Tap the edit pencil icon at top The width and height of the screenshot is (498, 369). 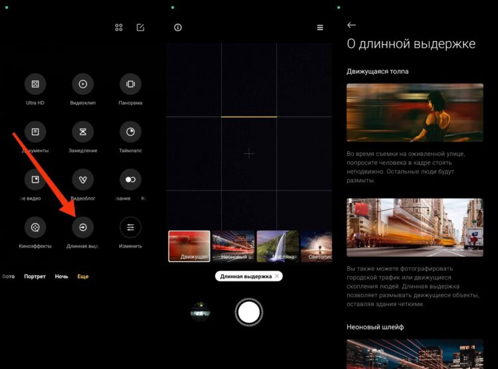[x=140, y=27]
